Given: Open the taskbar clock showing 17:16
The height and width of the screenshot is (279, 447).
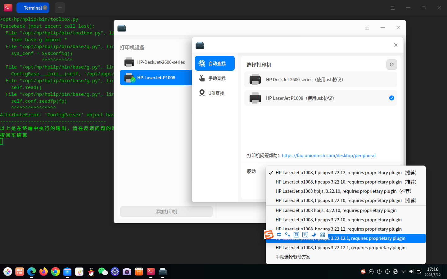Looking at the screenshot, I should click(433, 272).
